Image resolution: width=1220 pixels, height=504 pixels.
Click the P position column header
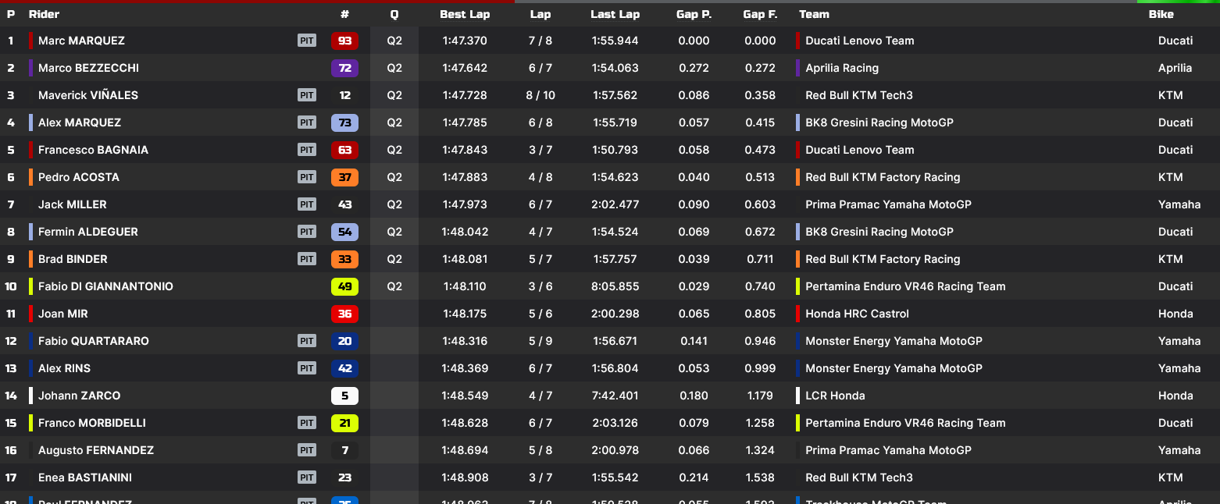pos(11,14)
